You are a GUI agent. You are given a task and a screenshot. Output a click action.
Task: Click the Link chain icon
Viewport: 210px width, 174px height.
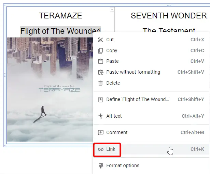tap(101, 149)
